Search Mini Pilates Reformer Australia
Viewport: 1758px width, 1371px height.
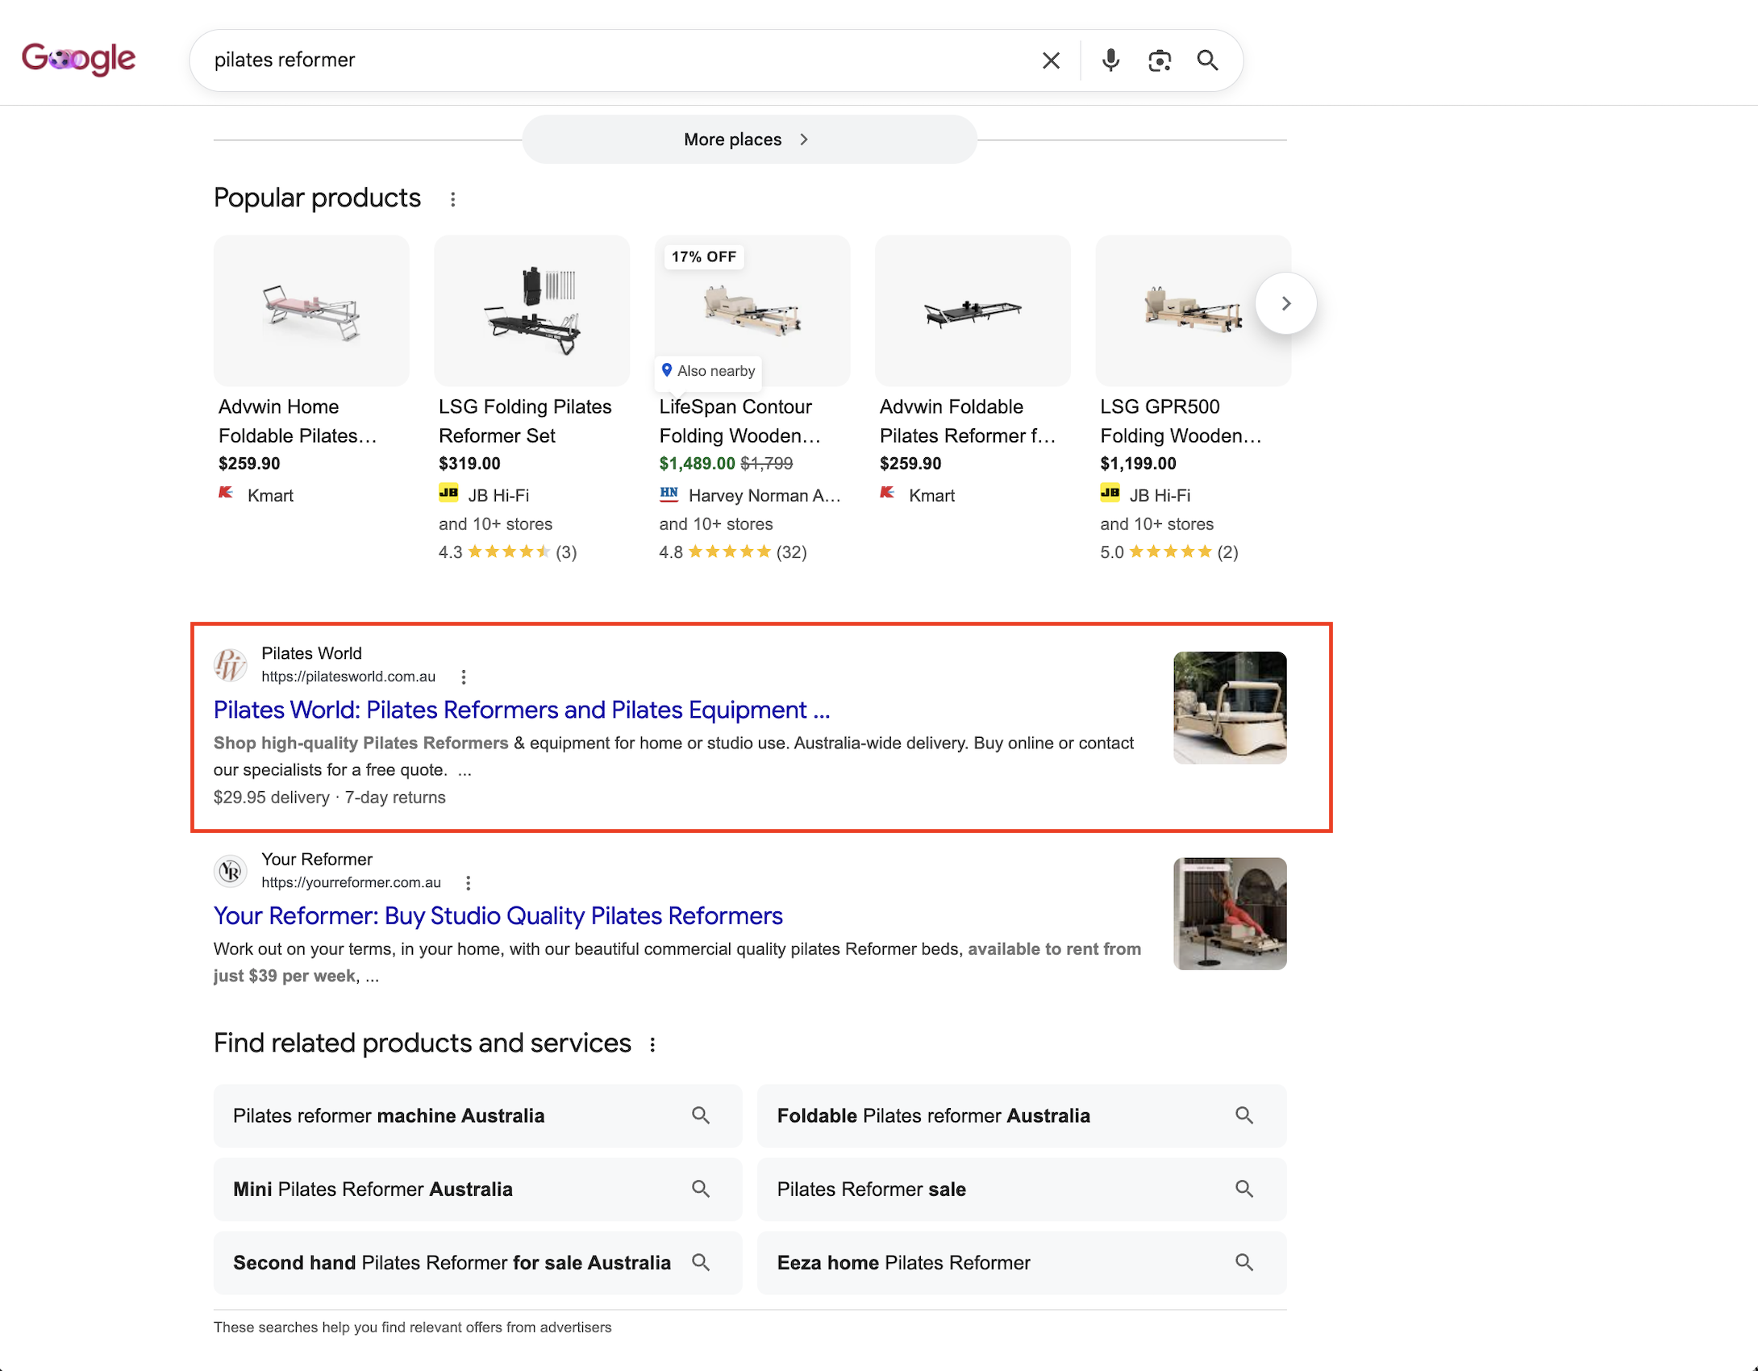(477, 1190)
